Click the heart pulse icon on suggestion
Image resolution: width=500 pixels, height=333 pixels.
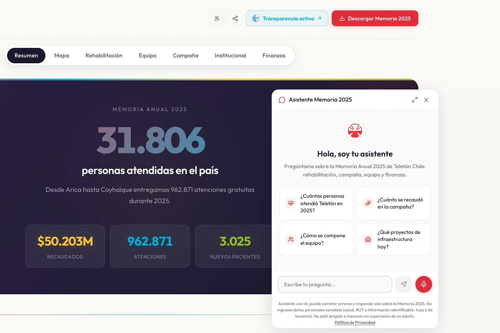click(290, 203)
